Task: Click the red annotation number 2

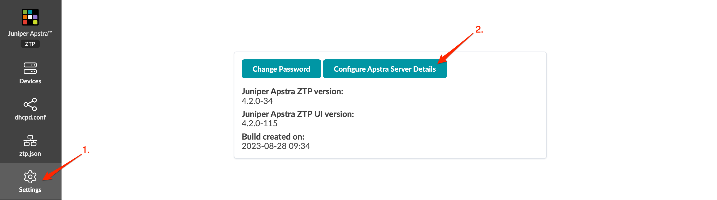Action: [479, 29]
